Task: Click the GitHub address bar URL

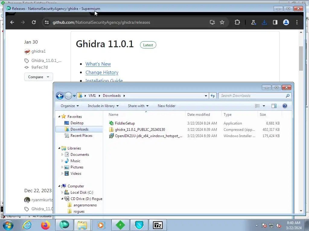Action: pyautogui.click(x=101, y=22)
